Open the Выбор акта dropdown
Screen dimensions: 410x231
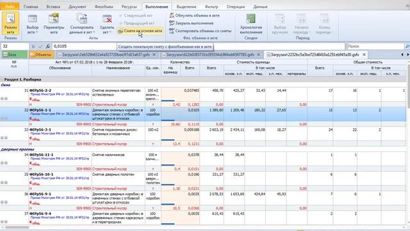coord(33,24)
